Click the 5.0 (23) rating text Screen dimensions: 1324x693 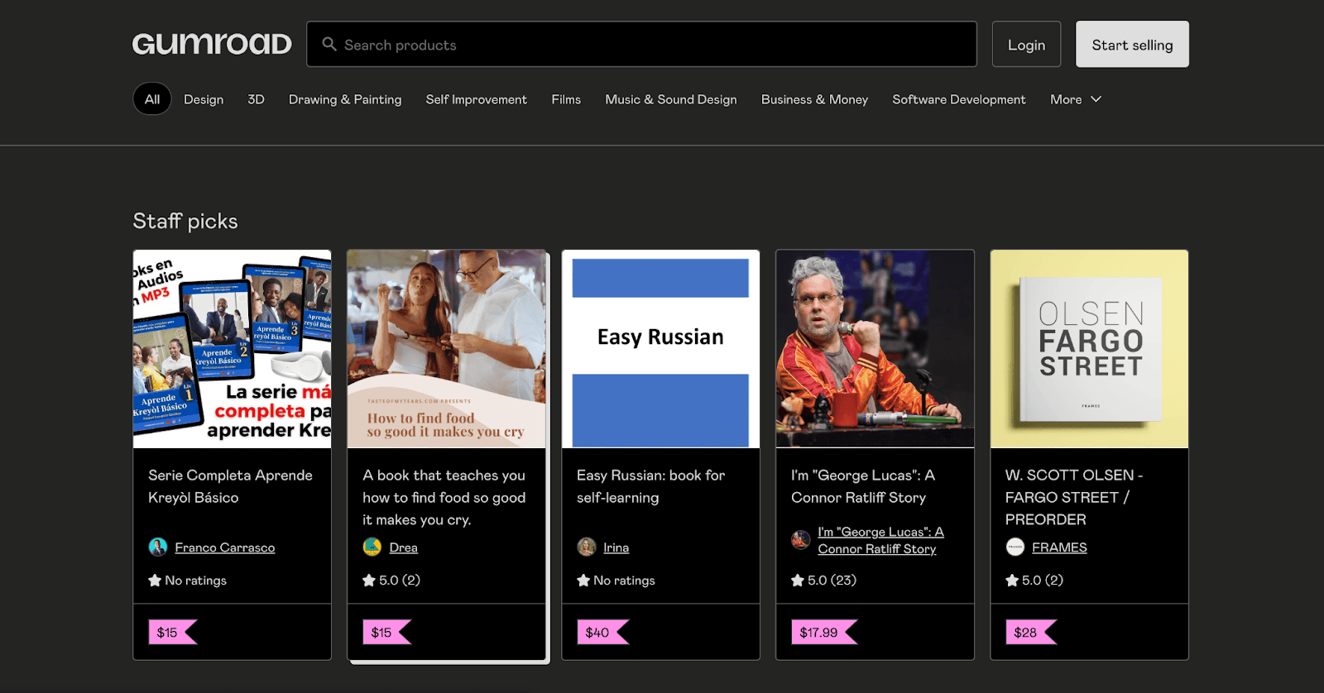tap(832, 581)
